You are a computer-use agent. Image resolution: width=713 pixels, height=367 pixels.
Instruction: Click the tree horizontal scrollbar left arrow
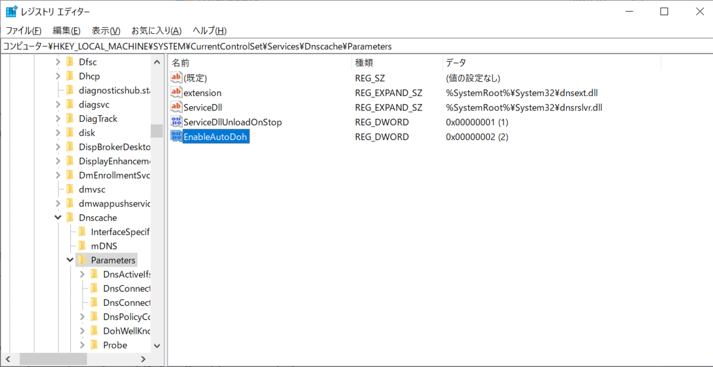tap(9, 359)
